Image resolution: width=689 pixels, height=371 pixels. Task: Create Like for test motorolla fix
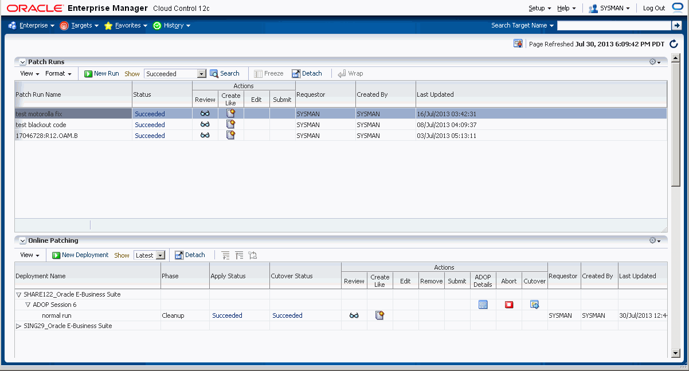[231, 113]
